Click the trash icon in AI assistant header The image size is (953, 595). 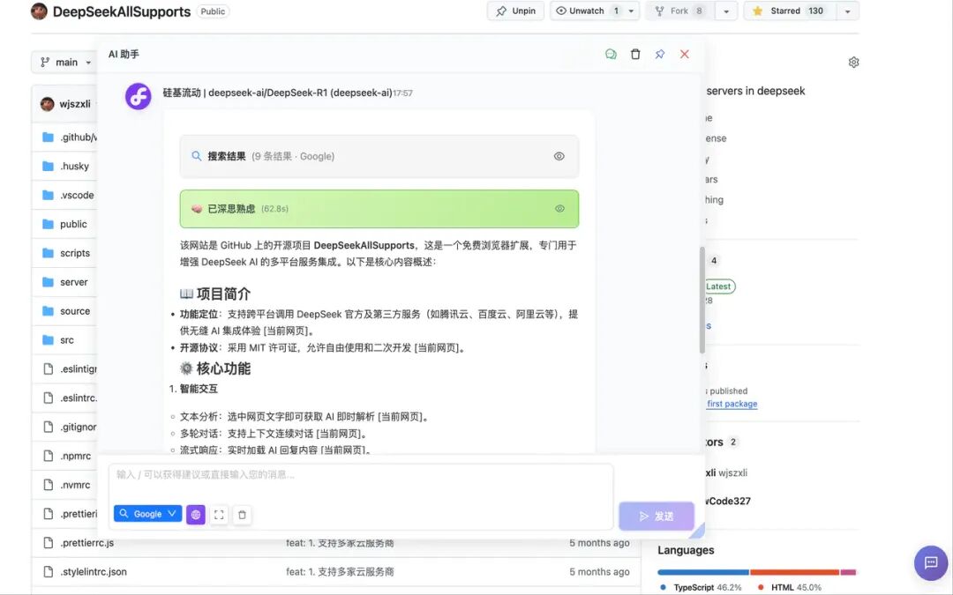coord(635,54)
